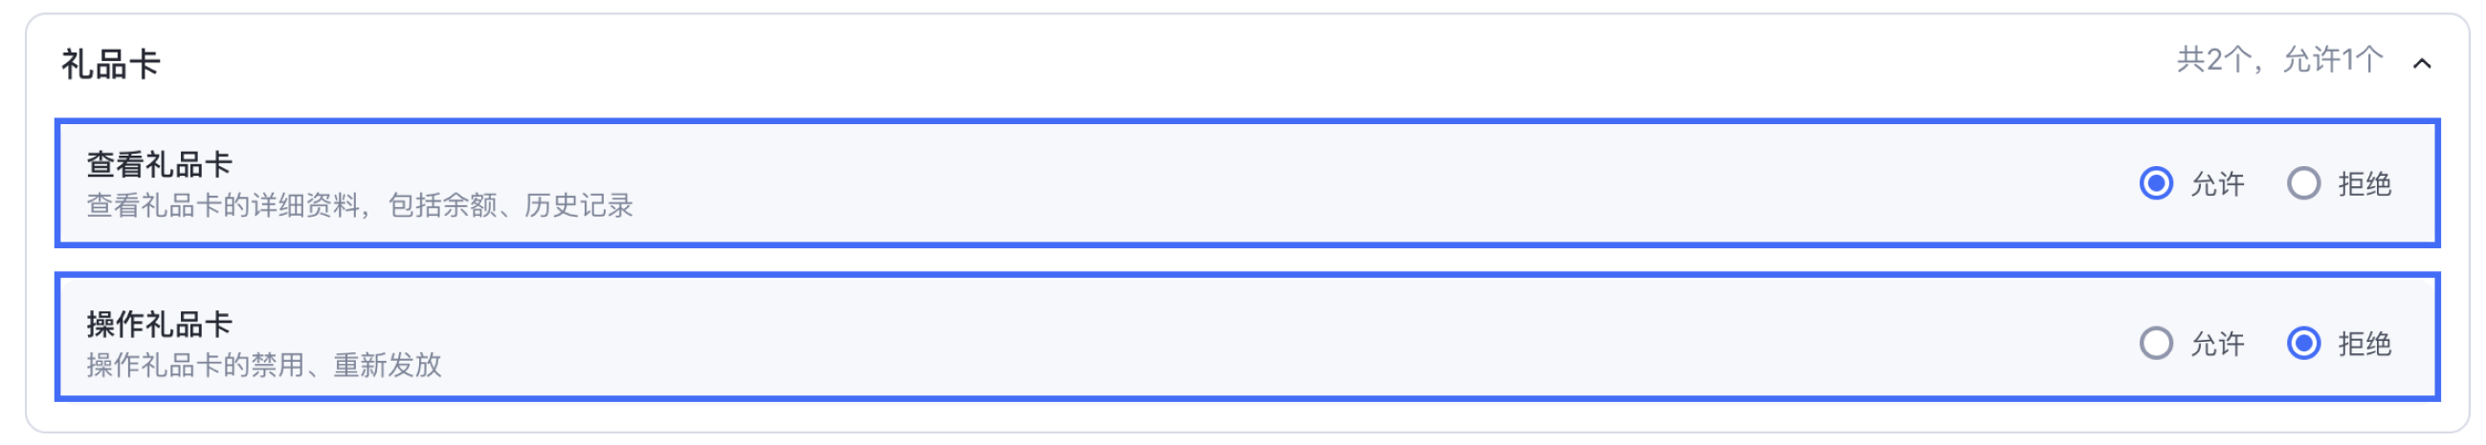The image size is (2486, 445).
Task: Click the 允许 label text in 操作礼品卡 row
Action: click(x=2217, y=344)
